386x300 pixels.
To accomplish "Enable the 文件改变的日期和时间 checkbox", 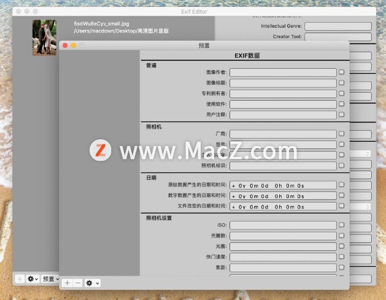I will (341, 206).
